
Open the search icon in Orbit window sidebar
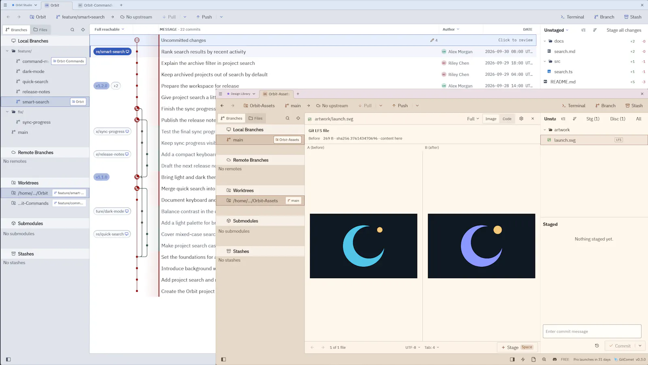tap(72, 30)
